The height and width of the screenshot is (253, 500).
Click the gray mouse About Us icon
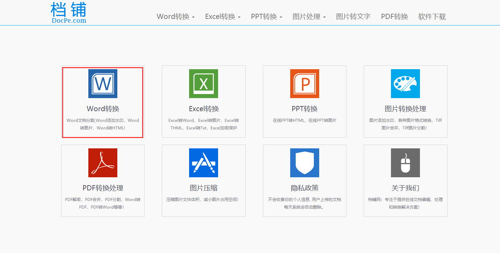coord(405,163)
